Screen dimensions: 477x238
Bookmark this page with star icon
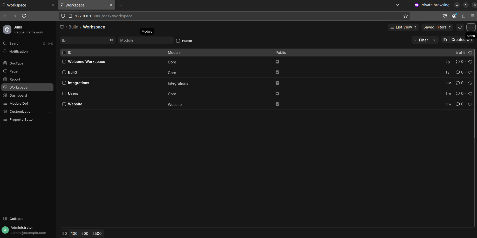click(405, 16)
